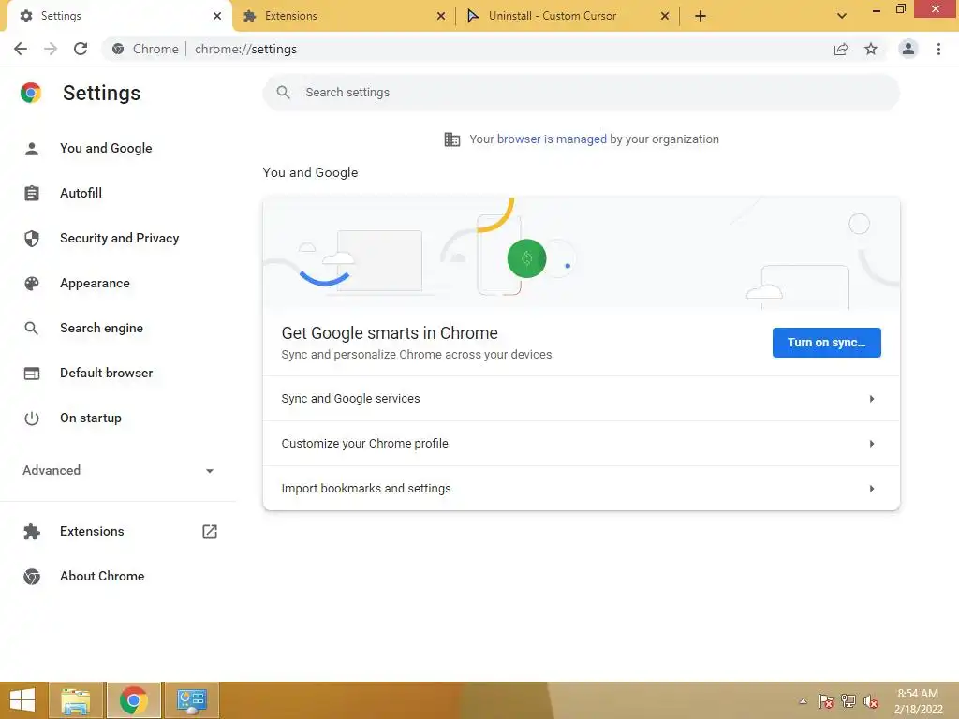Close the Uninstall - Custom Cursor tab
The width and height of the screenshot is (959, 719).
click(665, 17)
